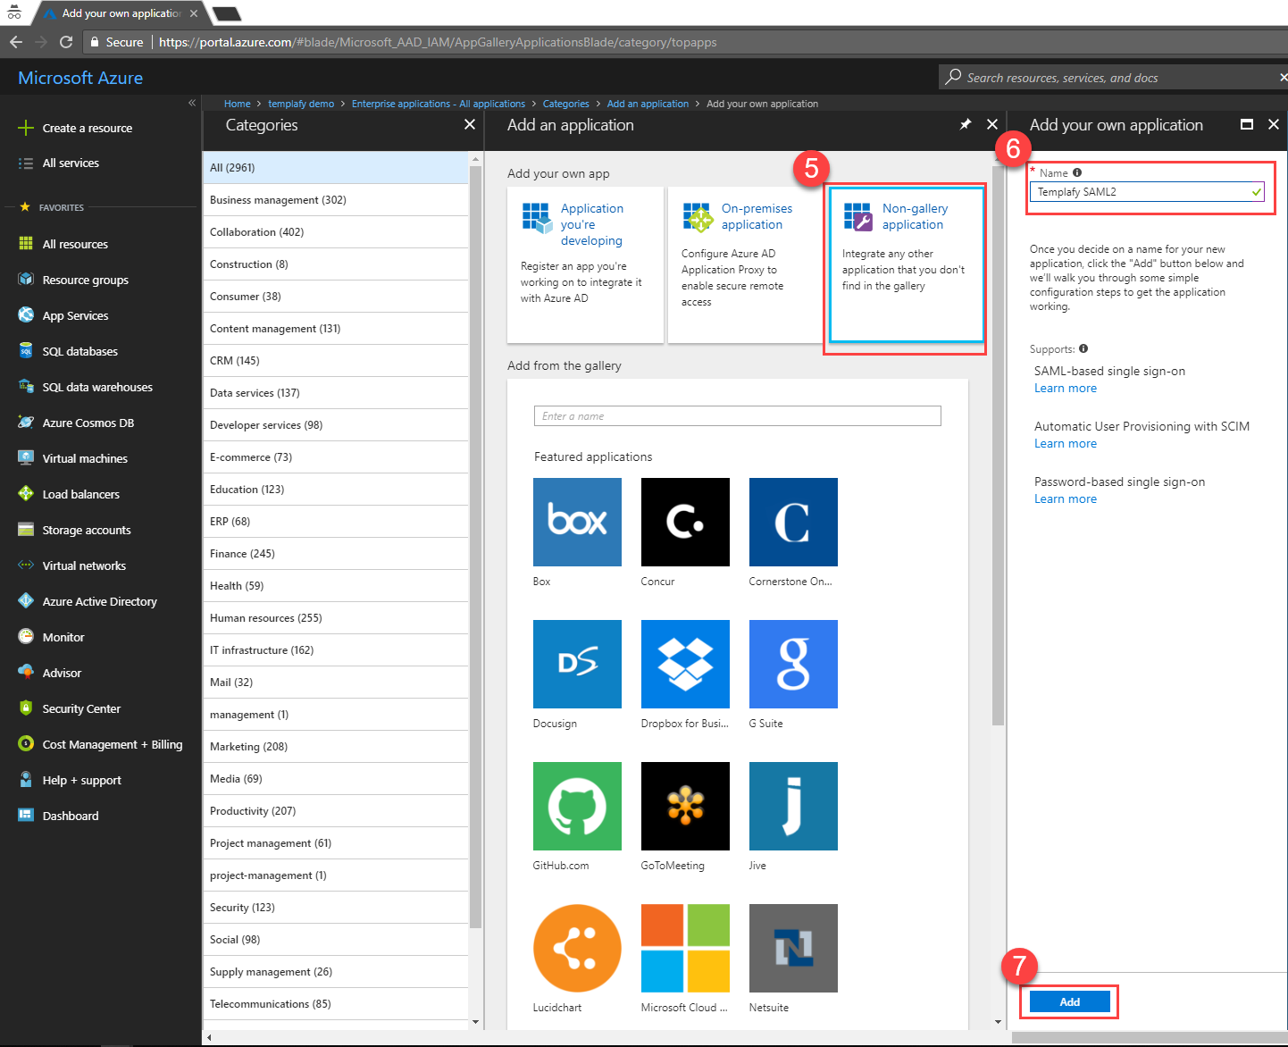Open Advisor icon in sidebar
This screenshot has width=1288, height=1047.
coord(26,673)
